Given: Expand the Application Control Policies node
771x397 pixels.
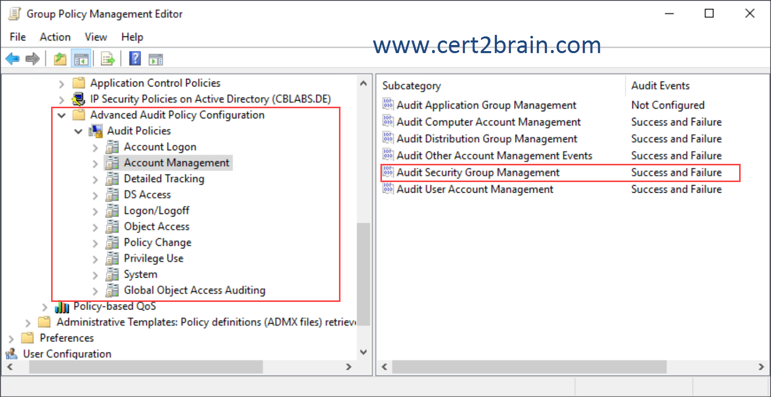Looking at the screenshot, I should click(x=62, y=83).
